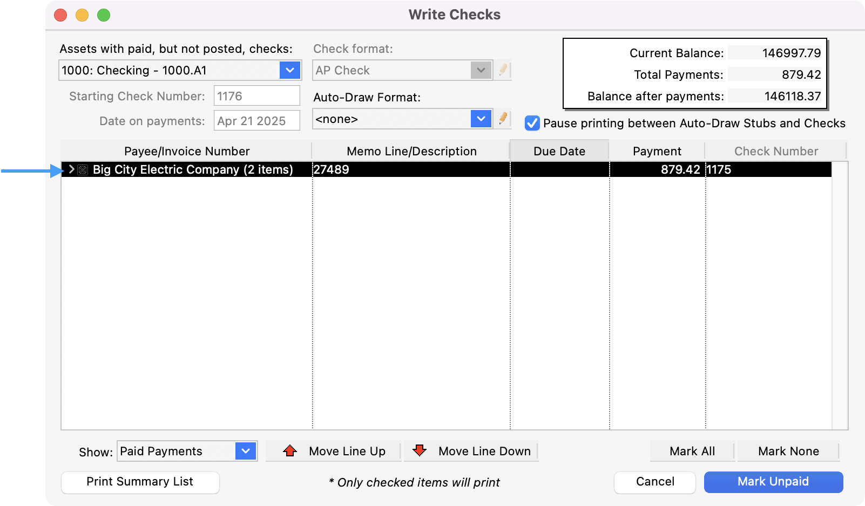Click the checkbox beside Big City Electric Company

83,170
